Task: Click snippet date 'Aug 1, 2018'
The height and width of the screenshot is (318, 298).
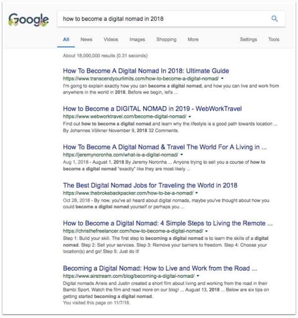Action: [x=75, y=162]
